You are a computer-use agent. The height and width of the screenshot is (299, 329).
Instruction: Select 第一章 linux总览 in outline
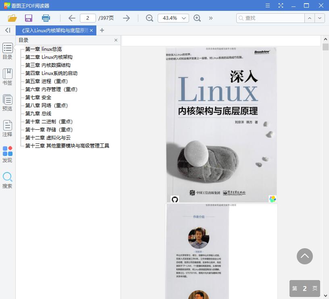[x=44, y=49]
